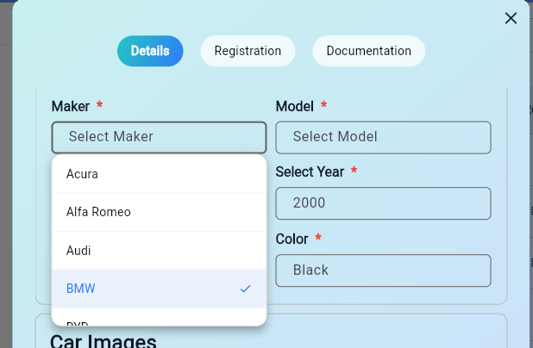Pick Alfa Romeo in the maker list

tap(159, 212)
